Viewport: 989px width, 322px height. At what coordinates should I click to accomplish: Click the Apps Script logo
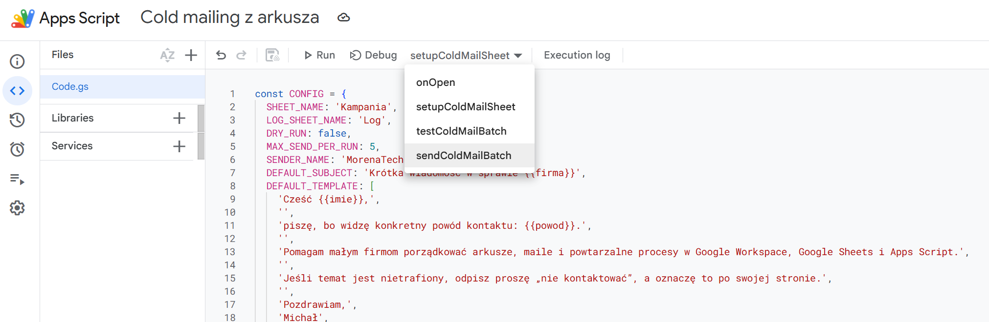22,19
